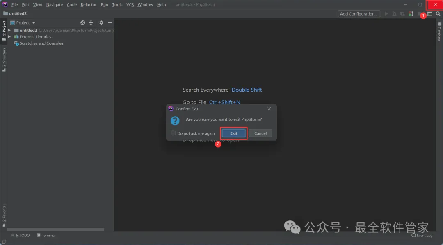
Task: Close the Confirm Exit dialog via X
Action: [x=269, y=109]
